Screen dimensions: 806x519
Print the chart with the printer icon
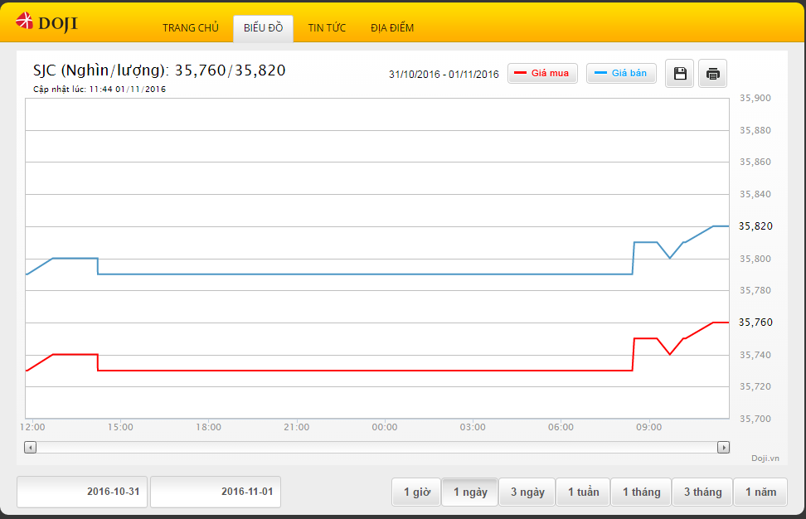coord(712,74)
